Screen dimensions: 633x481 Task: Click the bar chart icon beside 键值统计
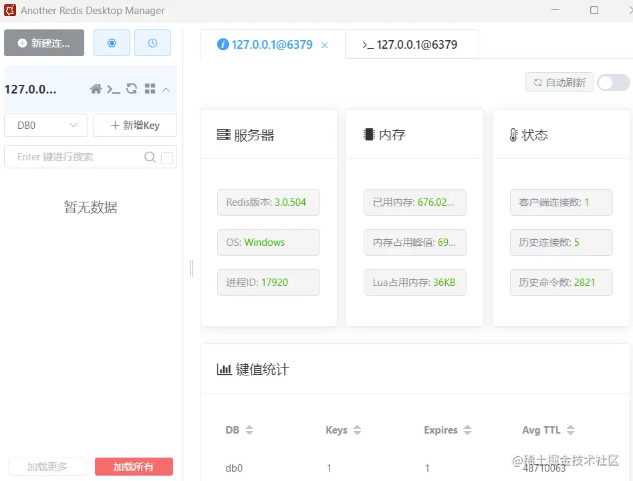tap(224, 369)
